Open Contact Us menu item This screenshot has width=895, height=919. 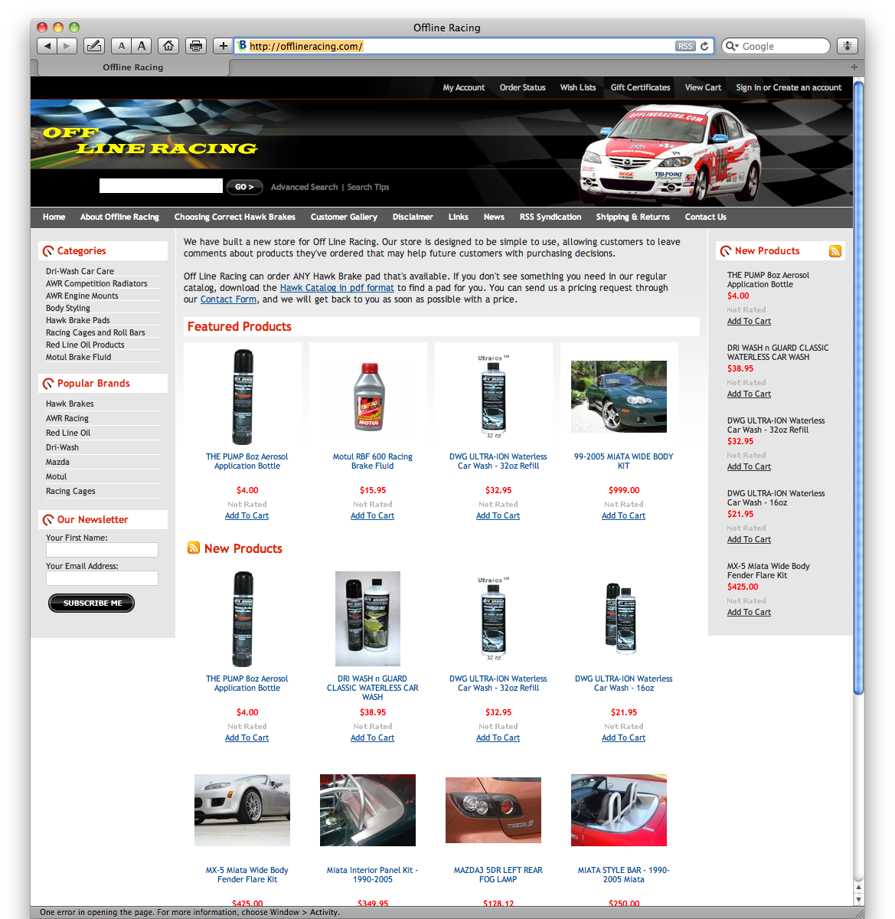click(x=705, y=217)
